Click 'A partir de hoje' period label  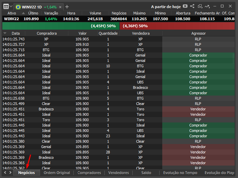(x=166, y=7)
